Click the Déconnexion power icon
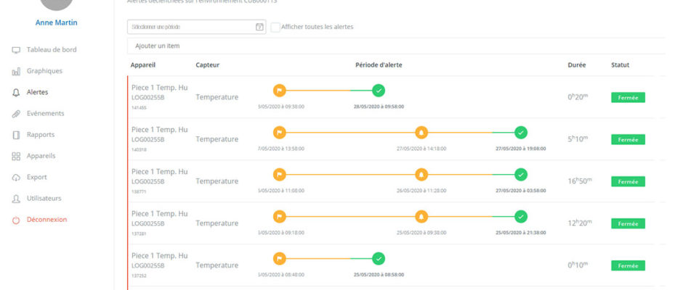683x290 pixels. (16, 220)
